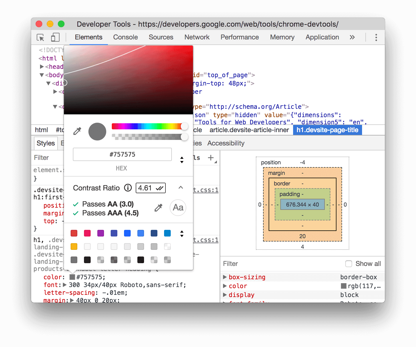This screenshot has width=416, height=347.
Task: Enable the Show all checkbox
Action: [x=349, y=264]
